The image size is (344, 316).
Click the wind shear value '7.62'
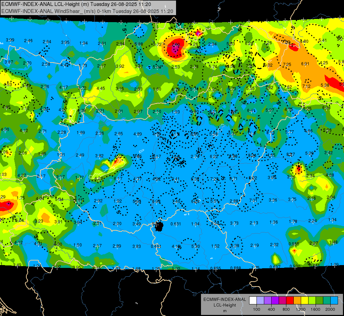288,87
